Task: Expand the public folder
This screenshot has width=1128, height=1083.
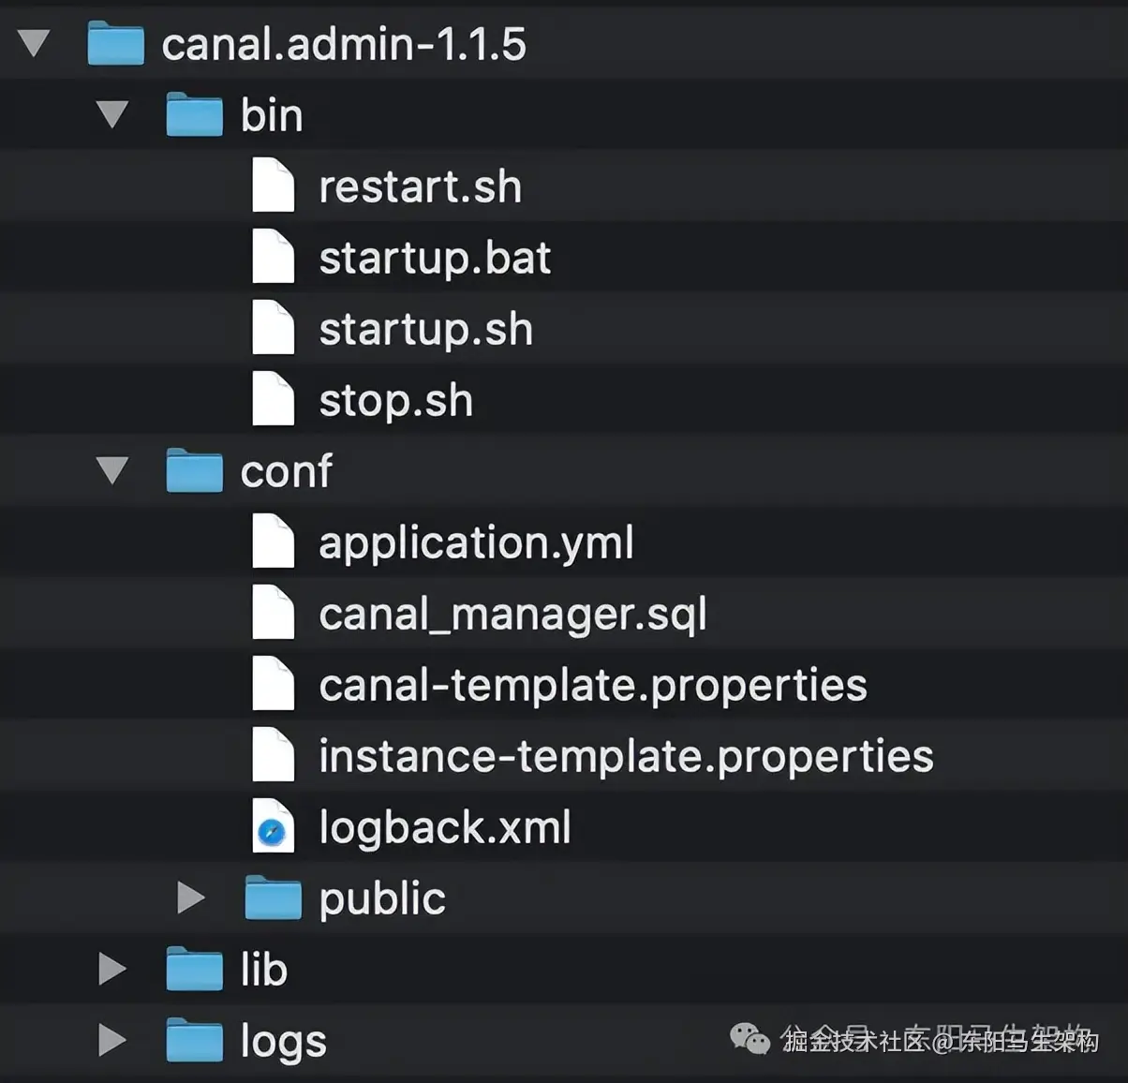Action: click(191, 898)
